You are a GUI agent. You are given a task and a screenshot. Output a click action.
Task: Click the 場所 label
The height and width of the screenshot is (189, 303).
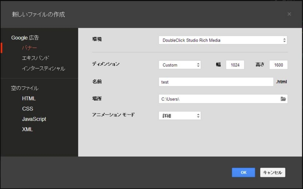coord(97,99)
